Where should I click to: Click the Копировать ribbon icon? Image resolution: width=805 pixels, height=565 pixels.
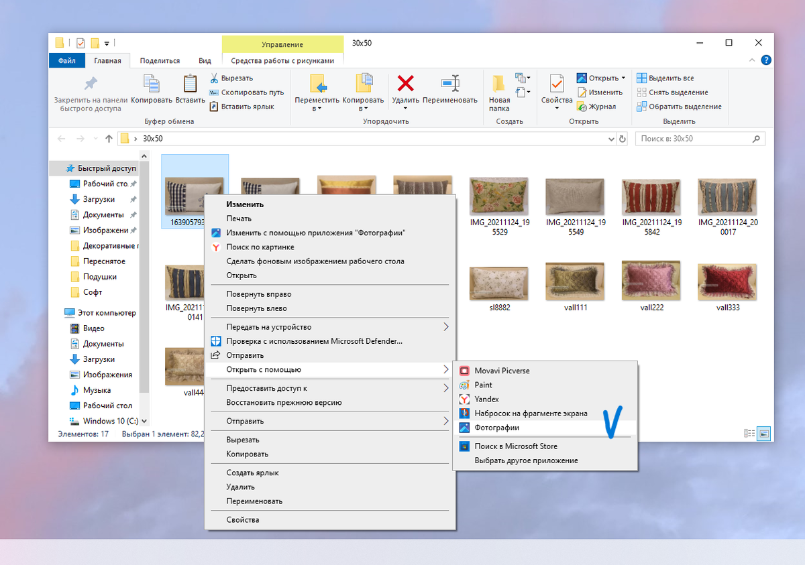tap(151, 84)
